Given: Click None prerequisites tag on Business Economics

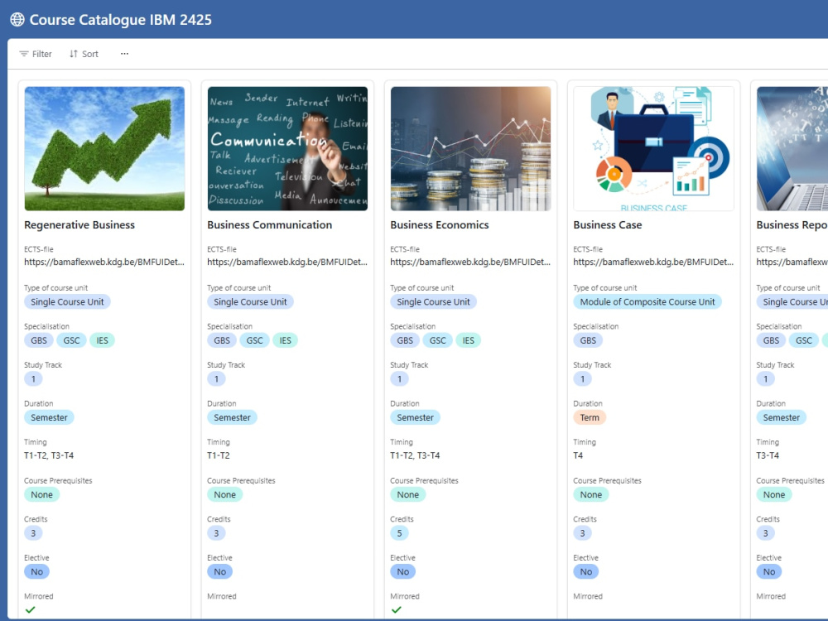Looking at the screenshot, I should [x=408, y=495].
